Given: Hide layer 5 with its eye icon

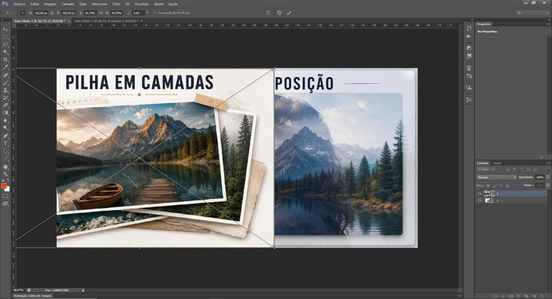Looking at the screenshot, I should 479,194.
